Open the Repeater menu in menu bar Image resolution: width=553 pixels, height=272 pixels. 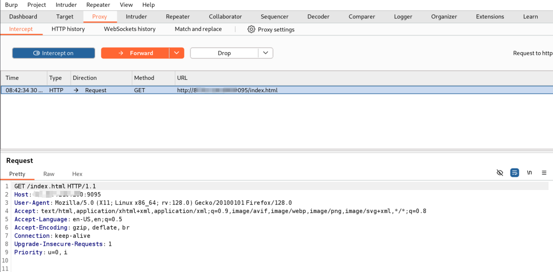pos(98,5)
